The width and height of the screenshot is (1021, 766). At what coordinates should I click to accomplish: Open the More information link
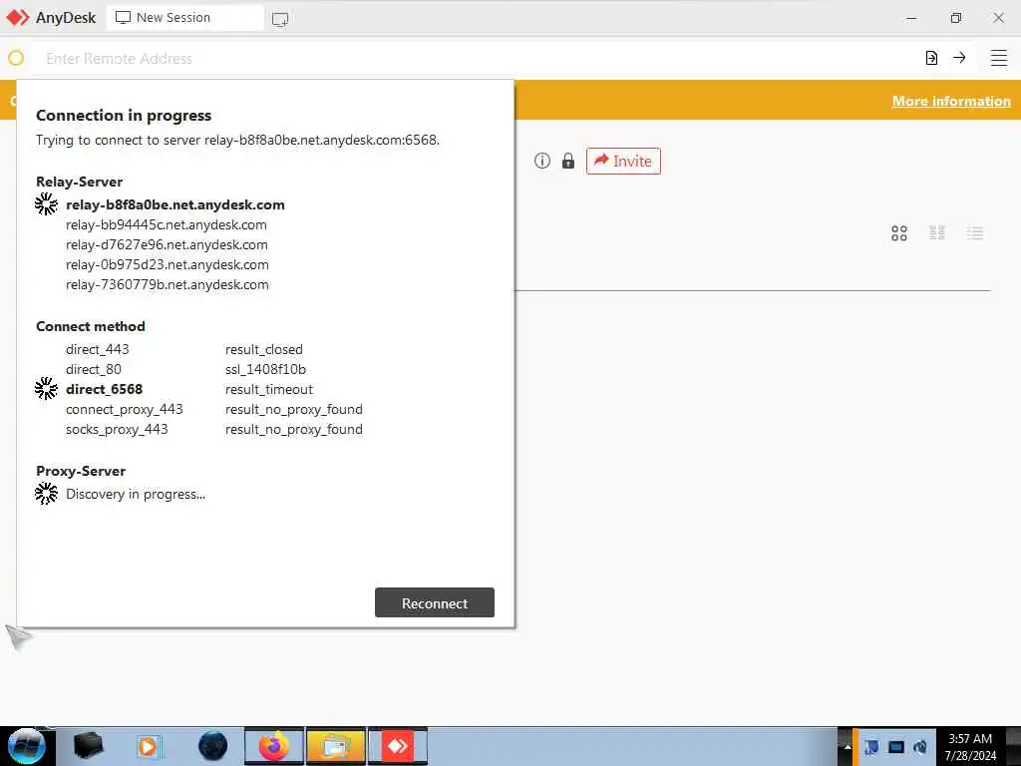click(951, 101)
